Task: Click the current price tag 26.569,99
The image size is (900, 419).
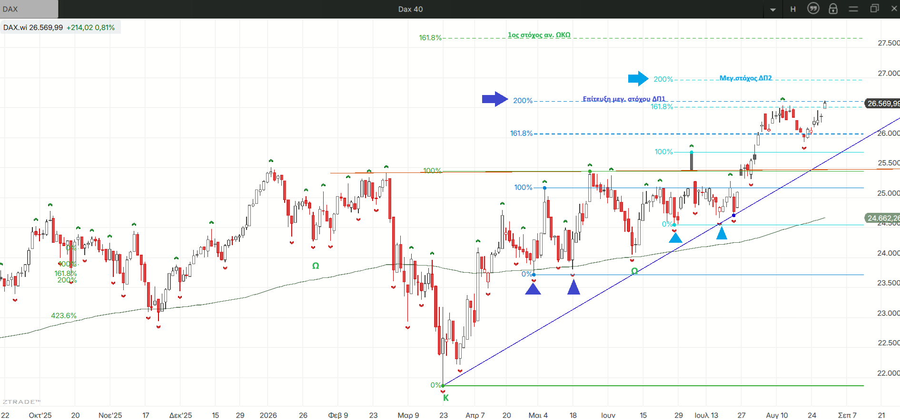Action: (x=882, y=104)
